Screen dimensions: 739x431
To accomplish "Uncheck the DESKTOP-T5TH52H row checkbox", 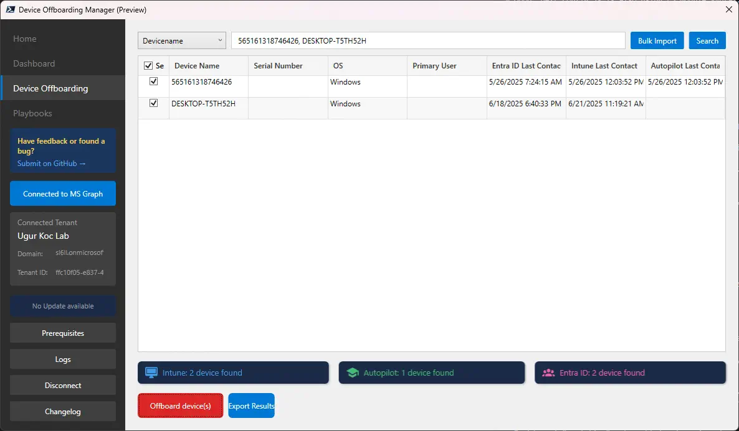I will (x=153, y=103).
